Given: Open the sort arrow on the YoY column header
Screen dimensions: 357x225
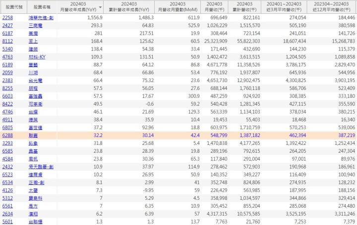Looking at the screenshot, I should coord(100,8).
